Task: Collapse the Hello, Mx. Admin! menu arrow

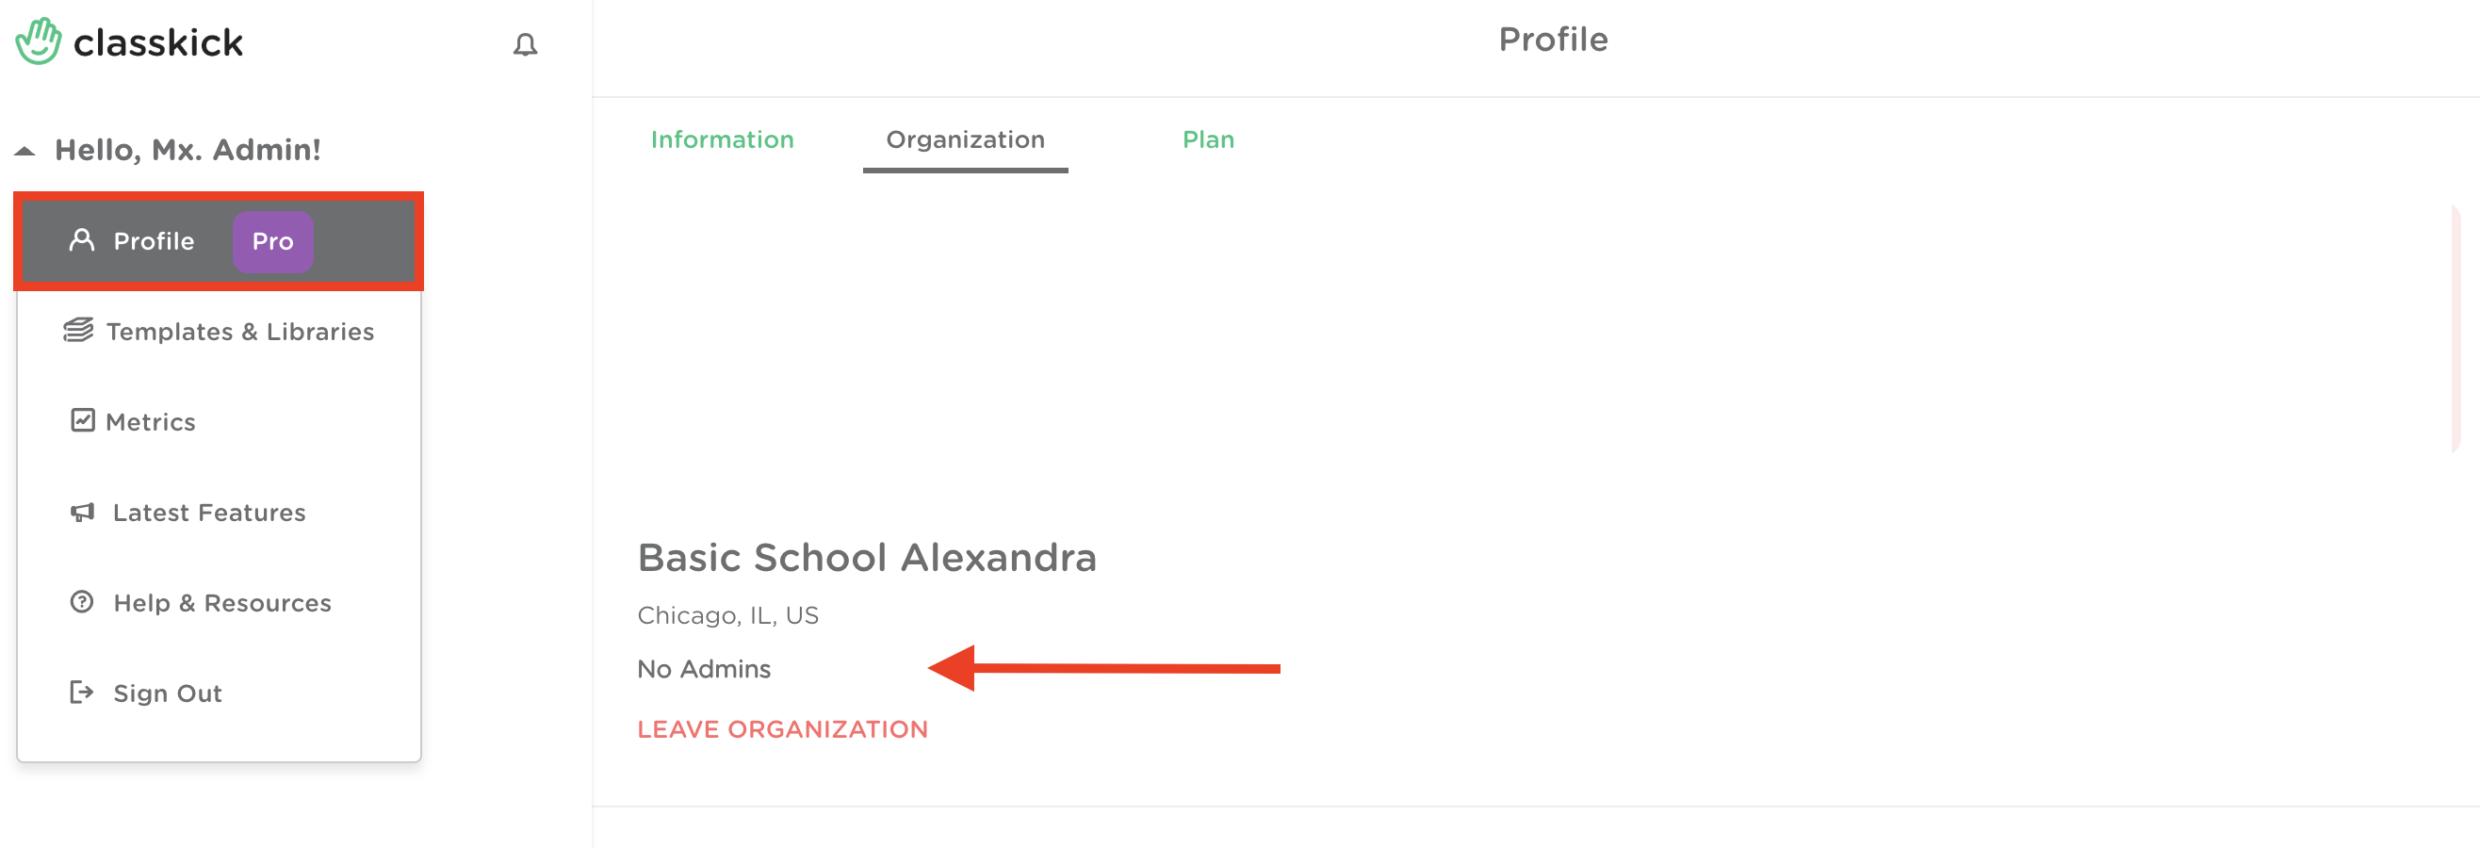Action: (x=25, y=151)
